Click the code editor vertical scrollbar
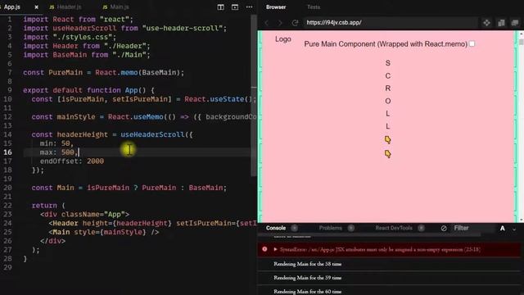 tap(254, 95)
